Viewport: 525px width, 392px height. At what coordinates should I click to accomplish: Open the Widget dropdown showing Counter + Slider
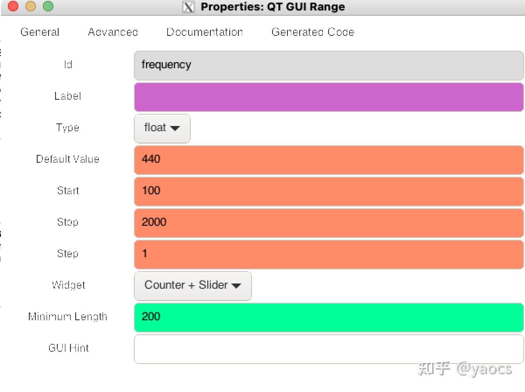192,286
